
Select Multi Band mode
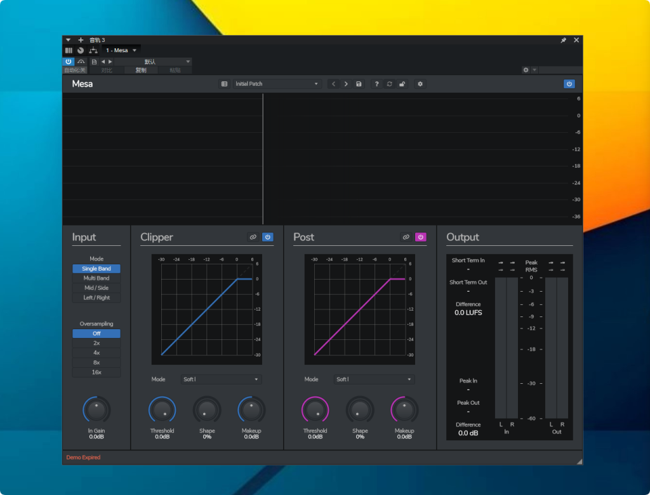pos(96,278)
